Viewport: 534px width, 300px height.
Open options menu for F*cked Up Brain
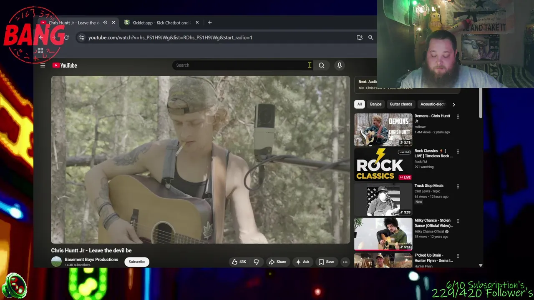[458, 256]
